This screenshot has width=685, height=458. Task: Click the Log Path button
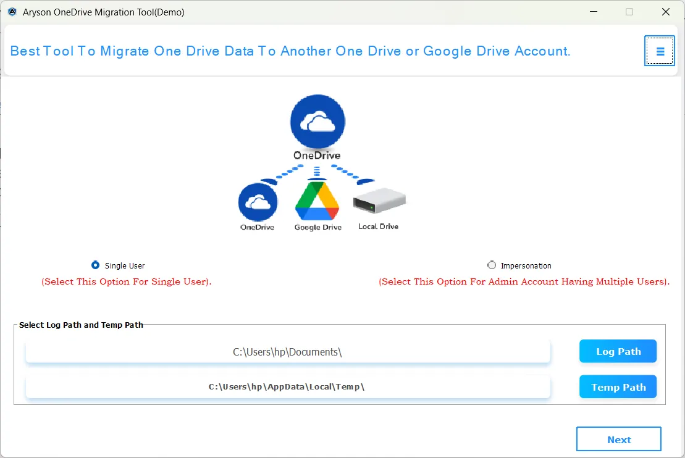coord(618,351)
